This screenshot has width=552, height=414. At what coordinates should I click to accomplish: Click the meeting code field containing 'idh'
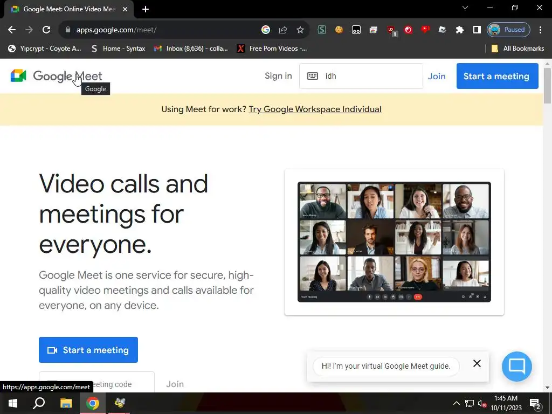pos(361,76)
